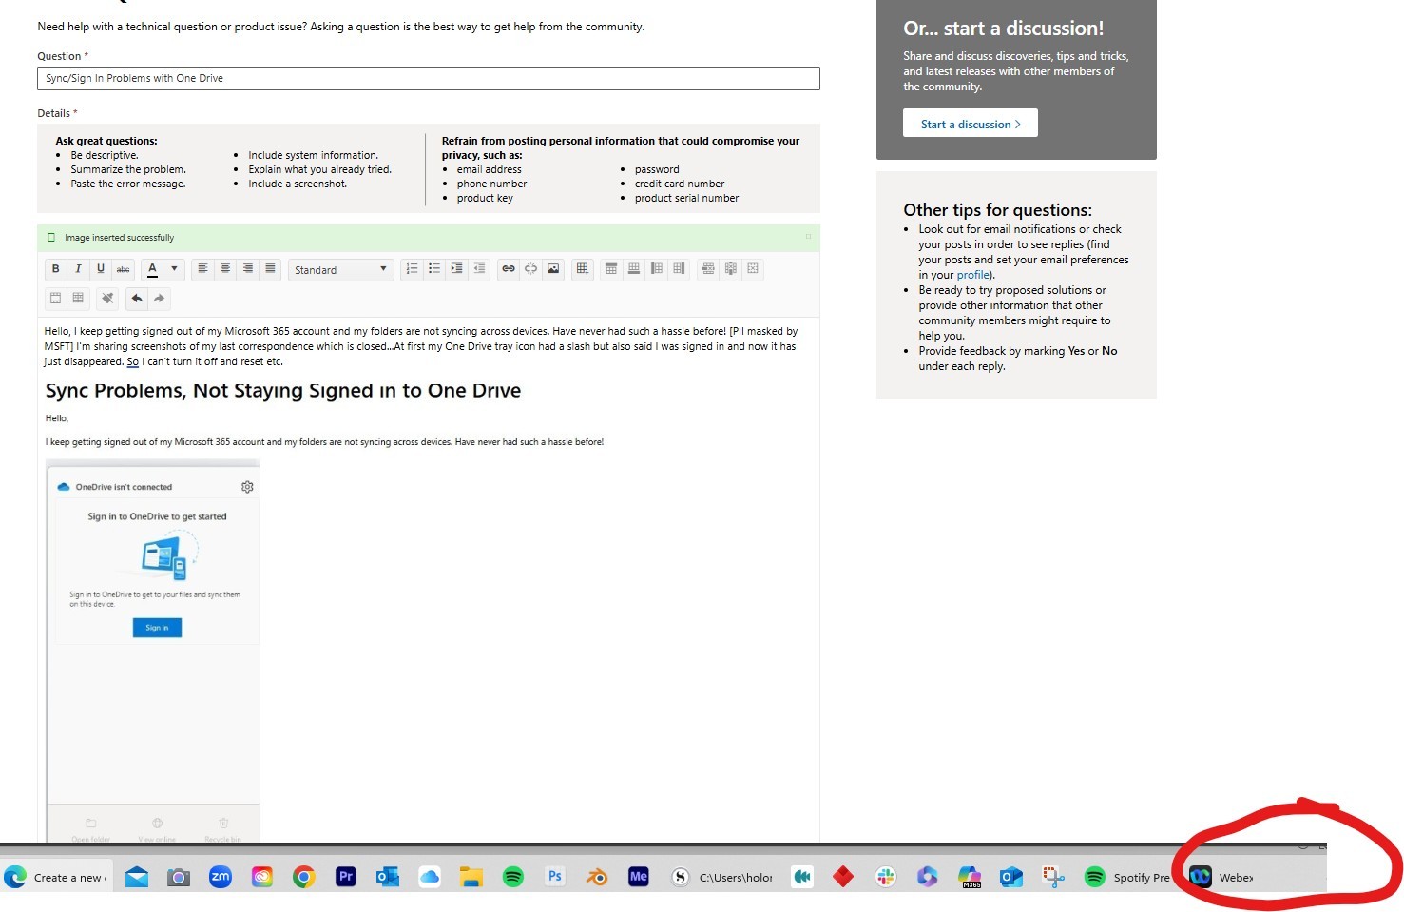Insert an image into the post
This screenshot has height=912, width=1404.
pos(553,269)
